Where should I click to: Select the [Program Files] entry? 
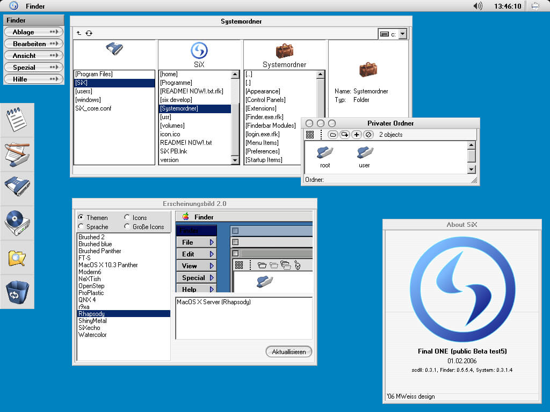point(114,74)
